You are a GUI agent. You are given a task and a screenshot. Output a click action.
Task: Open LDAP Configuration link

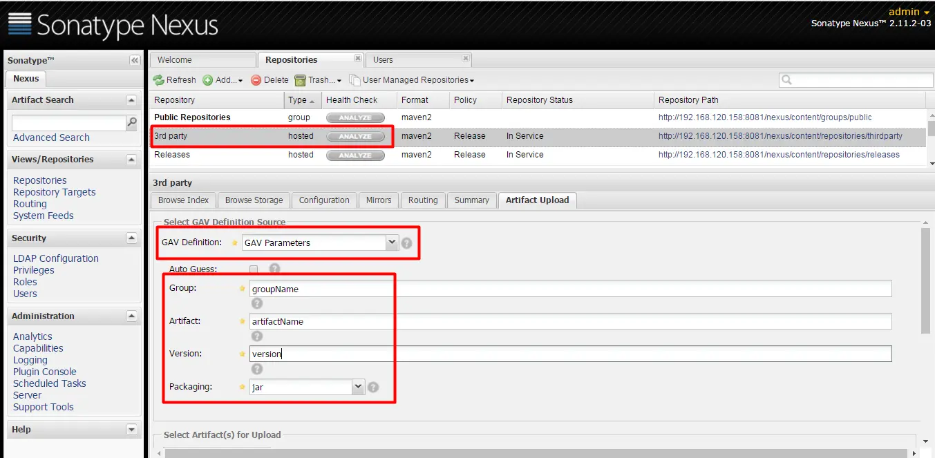click(56, 258)
